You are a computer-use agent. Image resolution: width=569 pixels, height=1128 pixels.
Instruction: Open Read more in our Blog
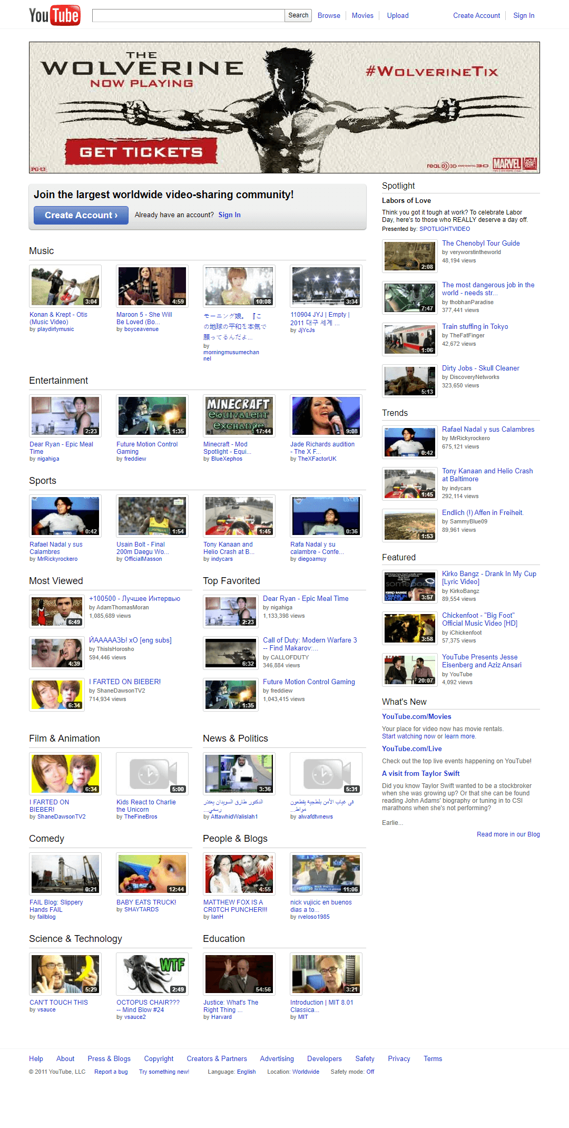pos(508,834)
